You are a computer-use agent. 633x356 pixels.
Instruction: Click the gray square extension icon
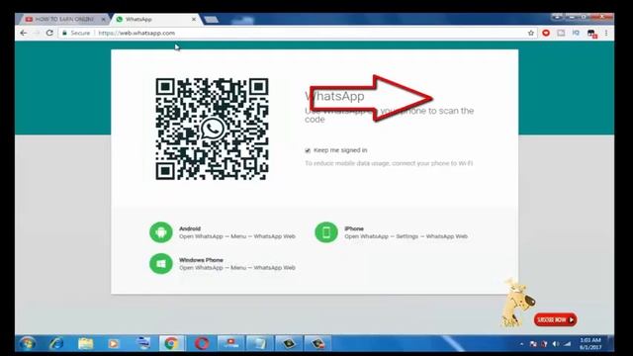(x=561, y=33)
